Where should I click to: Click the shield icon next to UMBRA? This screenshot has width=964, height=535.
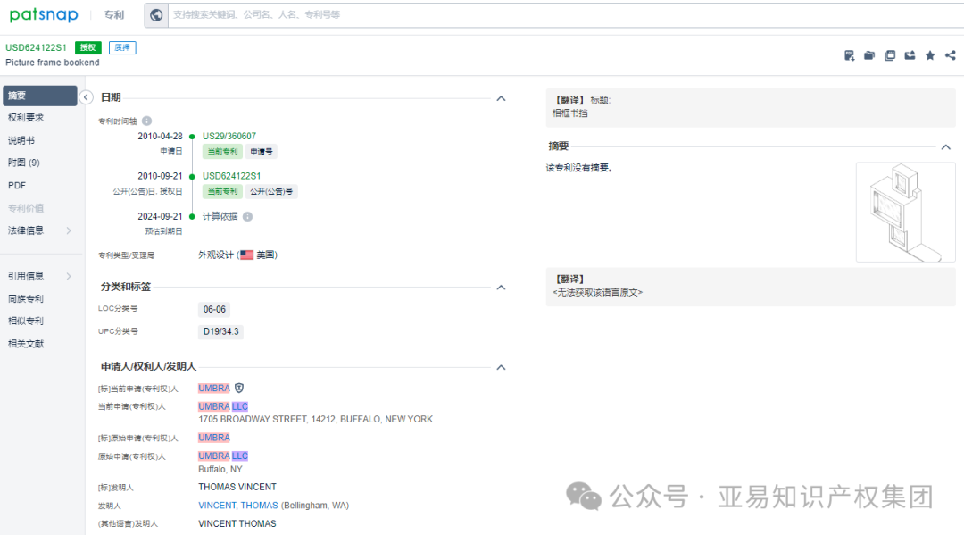pos(239,388)
